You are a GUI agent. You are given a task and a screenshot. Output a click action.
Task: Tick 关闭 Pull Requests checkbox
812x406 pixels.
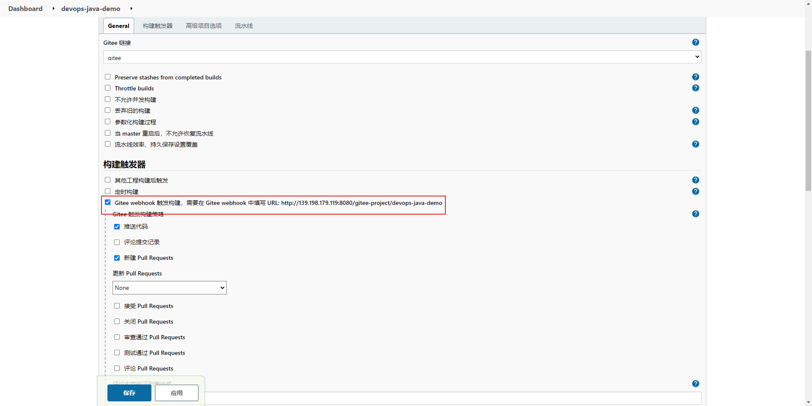pos(117,322)
